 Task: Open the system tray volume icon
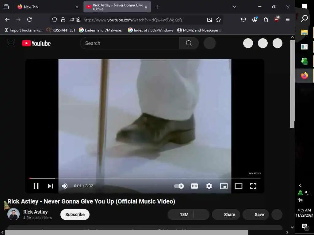click(x=300, y=200)
